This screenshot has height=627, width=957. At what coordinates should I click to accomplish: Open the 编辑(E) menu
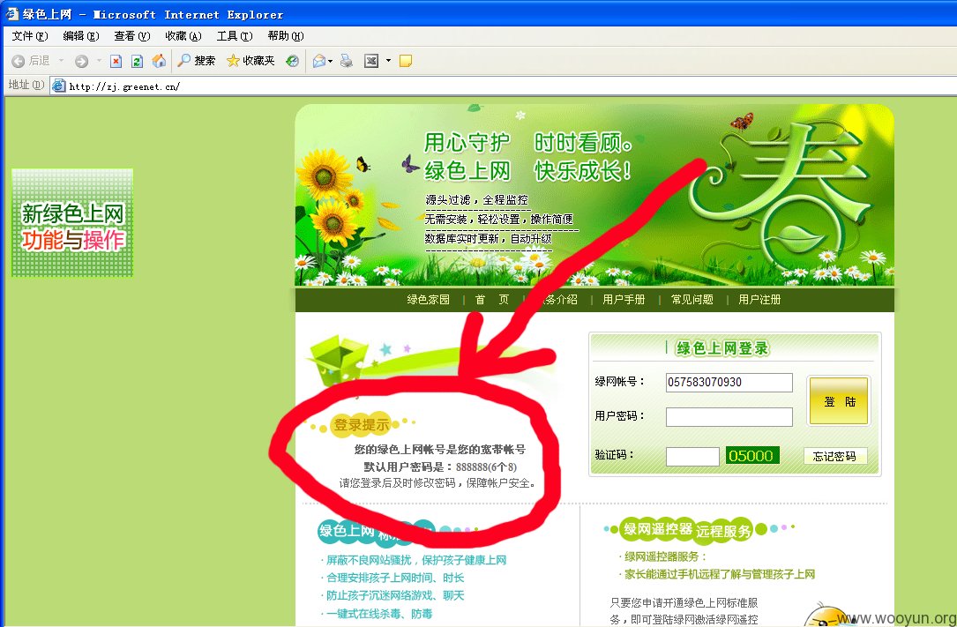[81, 36]
